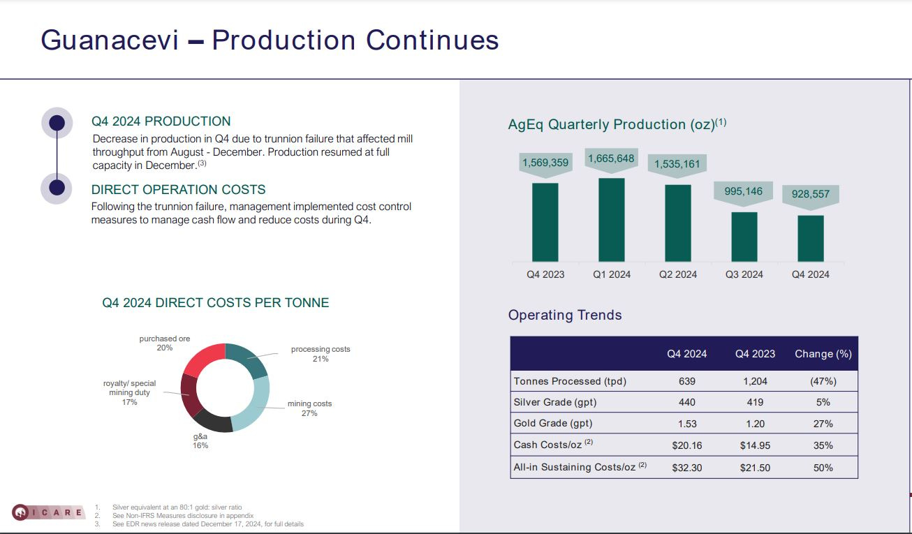
Task: Click the Cash Costs/oz row label
Action: tap(553, 445)
